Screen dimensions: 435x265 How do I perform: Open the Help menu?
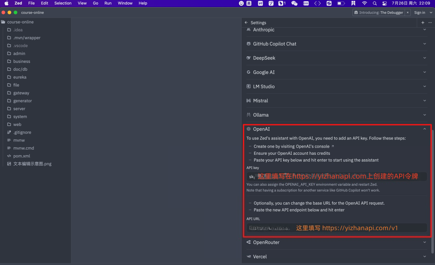[143, 3]
